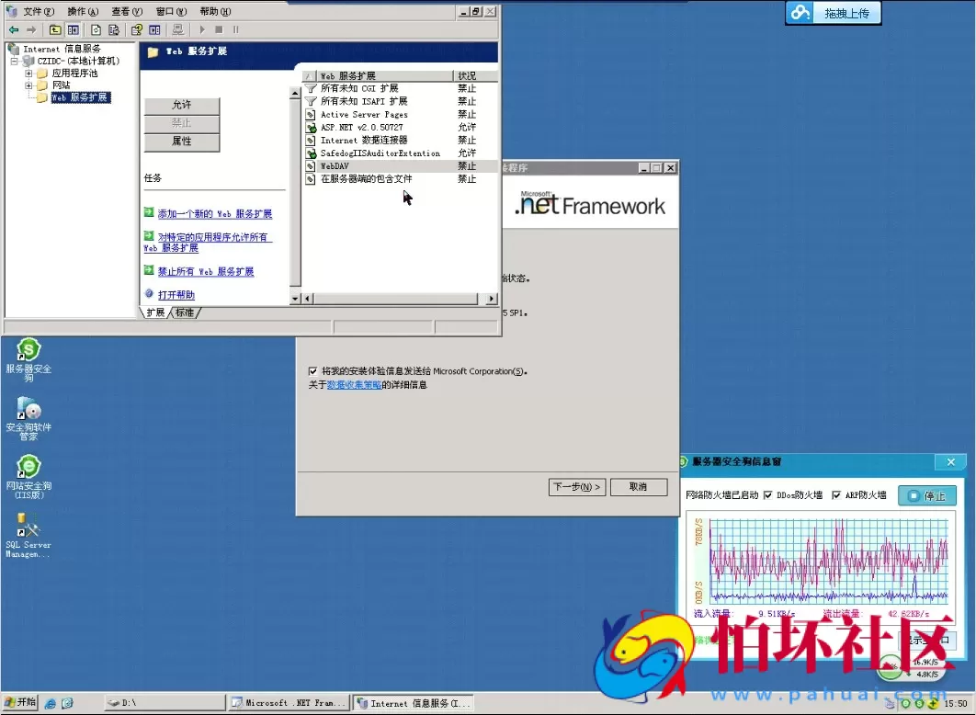Open the 操作(A) menu

pos(83,11)
